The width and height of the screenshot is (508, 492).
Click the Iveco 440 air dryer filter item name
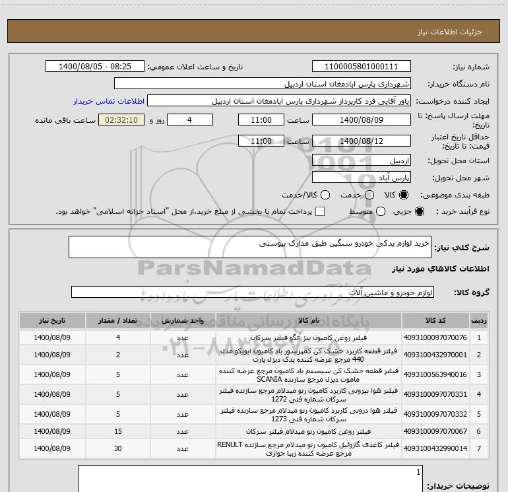[309, 355]
